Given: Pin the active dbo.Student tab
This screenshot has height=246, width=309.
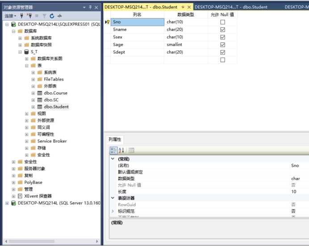Looking at the screenshot, I should click(183, 7).
